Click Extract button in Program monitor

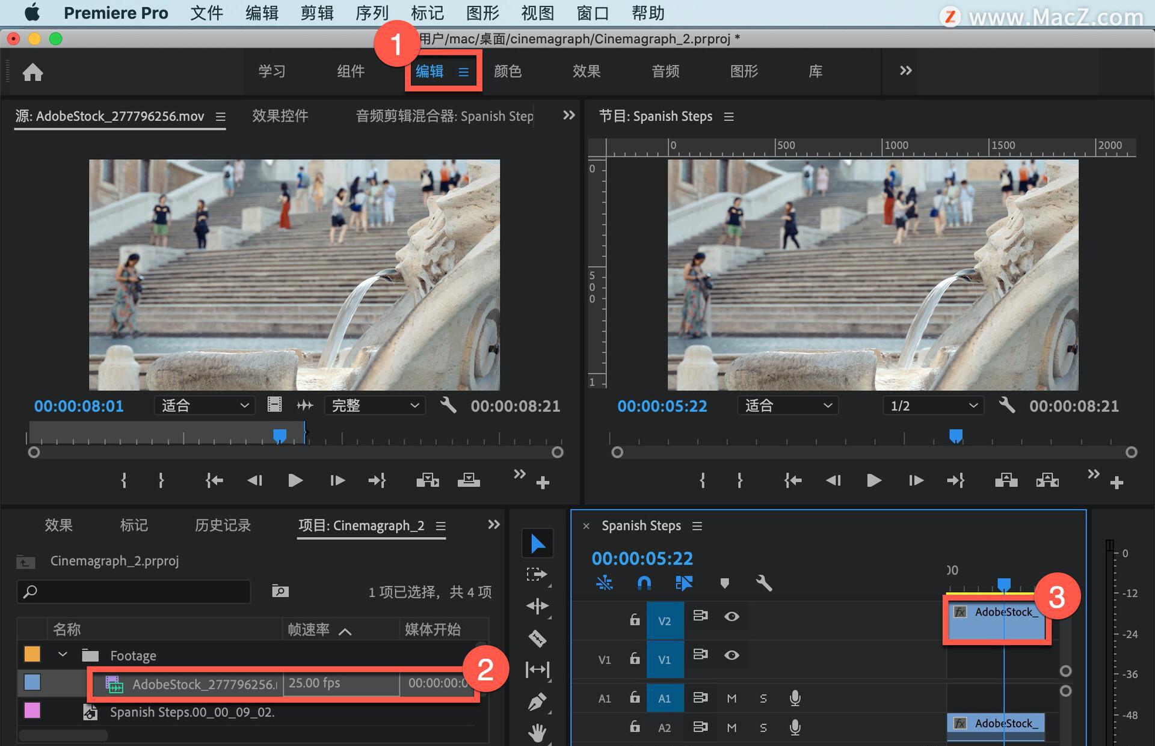pyautogui.click(x=1047, y=480)
